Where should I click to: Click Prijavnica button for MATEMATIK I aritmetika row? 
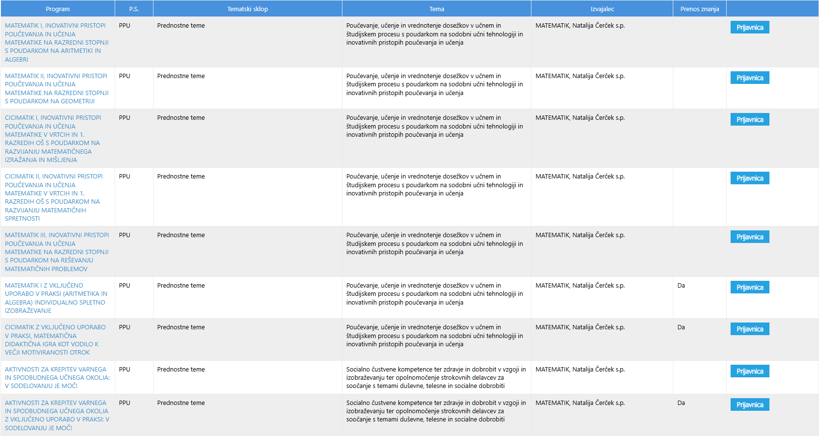click(x=750, y=27)
